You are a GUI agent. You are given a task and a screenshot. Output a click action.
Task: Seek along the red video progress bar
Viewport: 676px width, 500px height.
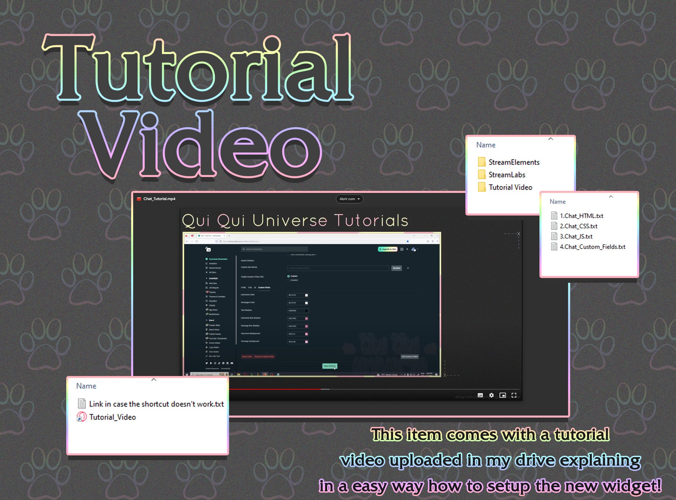[275, 389]
